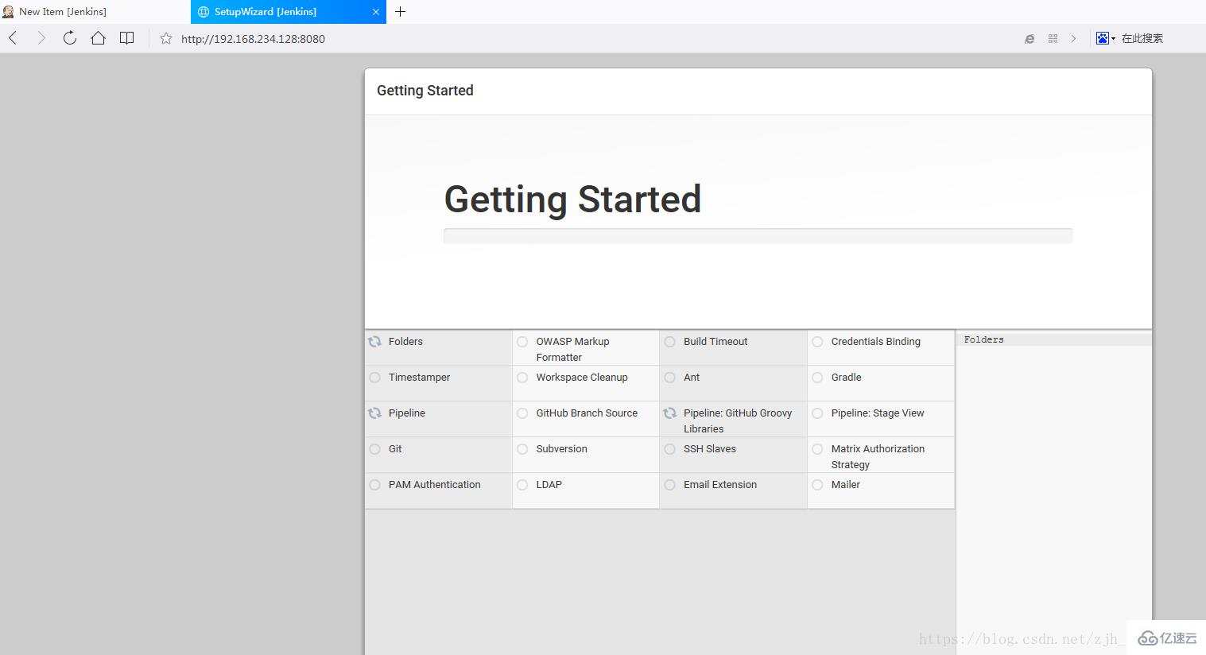Click the Folders plugin label
The image size is (1206, 655).
(405, 342)
